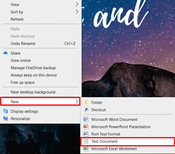This screenshot has width=175, height=154.
Task: Choose Undo Rename in the context menu
Action: [23, 44]
